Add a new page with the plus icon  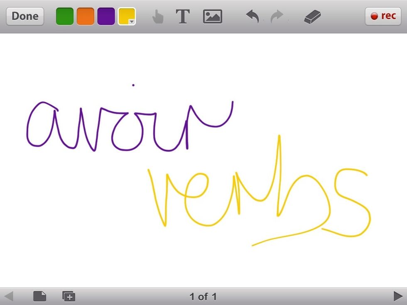click(x=69, y=296)
